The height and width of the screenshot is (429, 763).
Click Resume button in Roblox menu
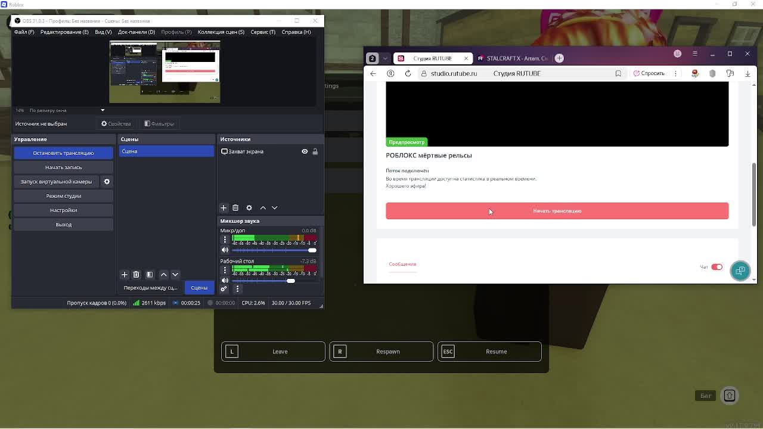[489, 352]
